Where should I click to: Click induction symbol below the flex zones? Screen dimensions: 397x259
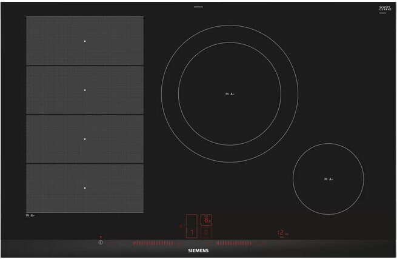(x=30, y=215)
